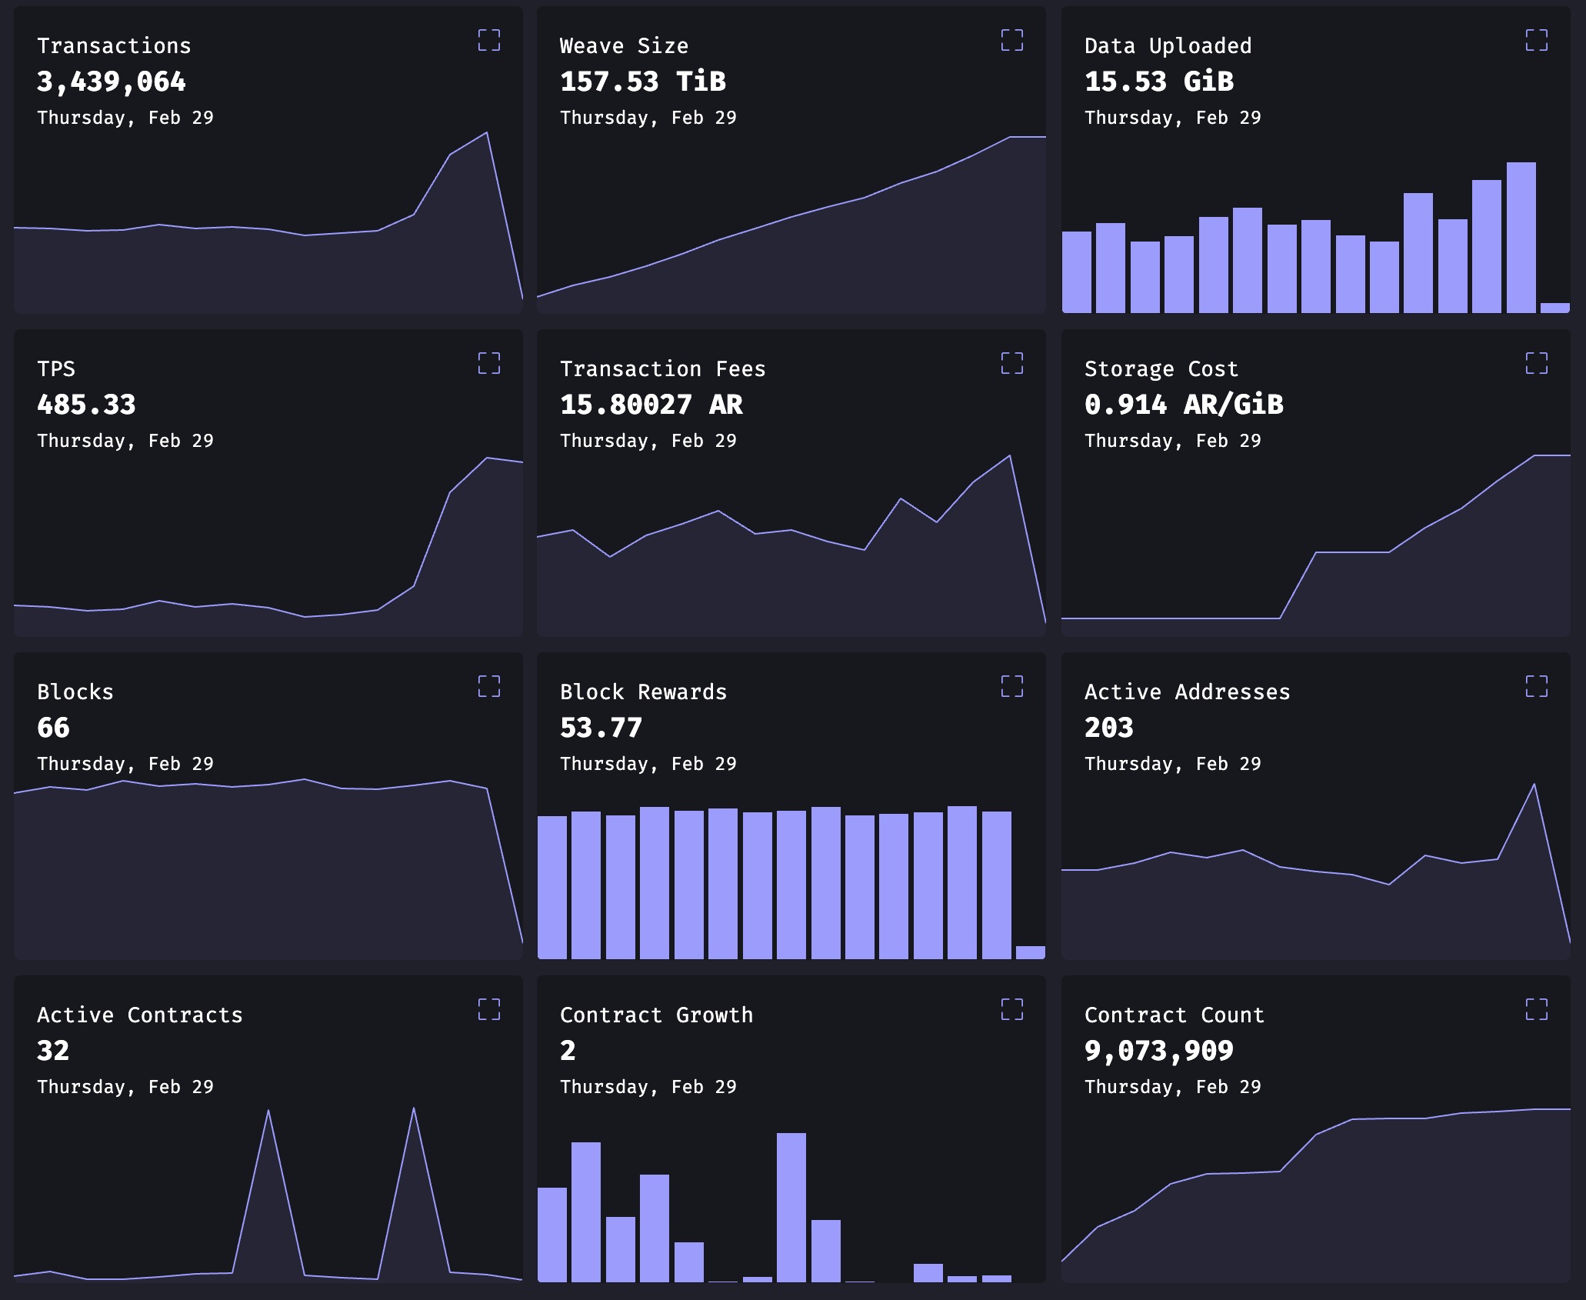The width and height of the screenshot is (1586, 1300).
Task: Click the peak of Transactions line chart
Action: pyautogui.click(x=486, y=134)
